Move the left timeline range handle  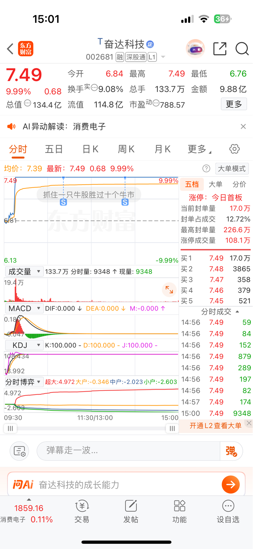click(10, 428)
